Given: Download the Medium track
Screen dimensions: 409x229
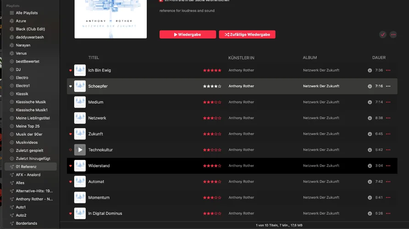Looking at the screenshot, I should 370,102.
